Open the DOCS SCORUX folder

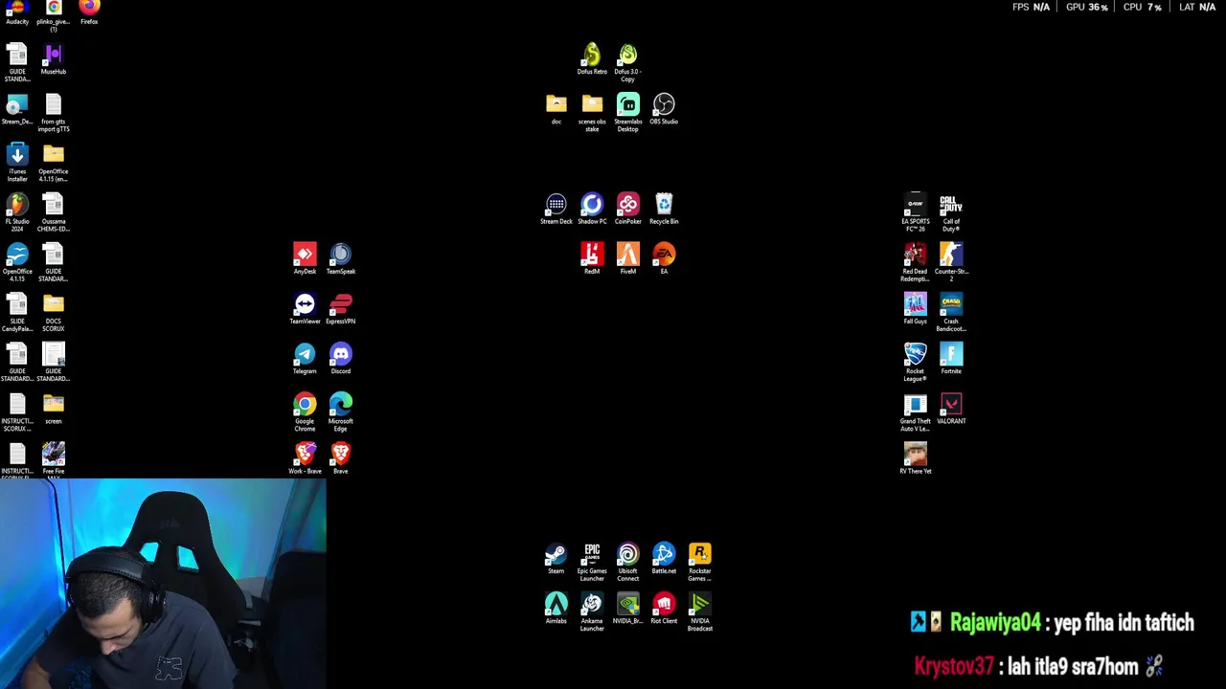[x=54, y=313]
